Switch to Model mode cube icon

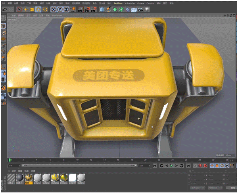click(x=4, y=26)
